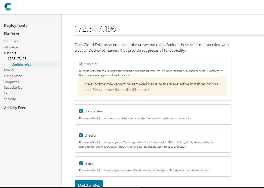264x188 pixels.
Task: Open Repositories in the sidebar
Action: 13,88
